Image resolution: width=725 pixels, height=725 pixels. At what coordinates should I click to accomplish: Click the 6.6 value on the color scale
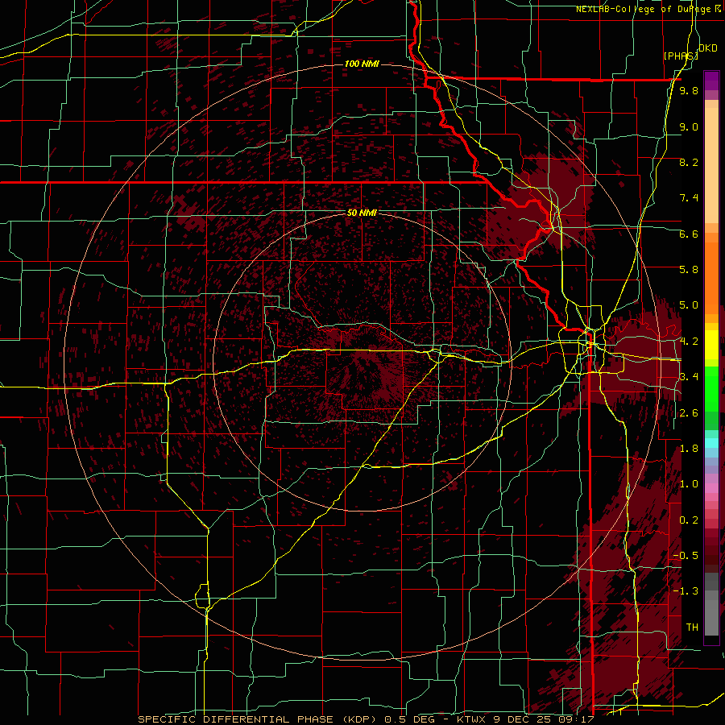click(689, 234)
